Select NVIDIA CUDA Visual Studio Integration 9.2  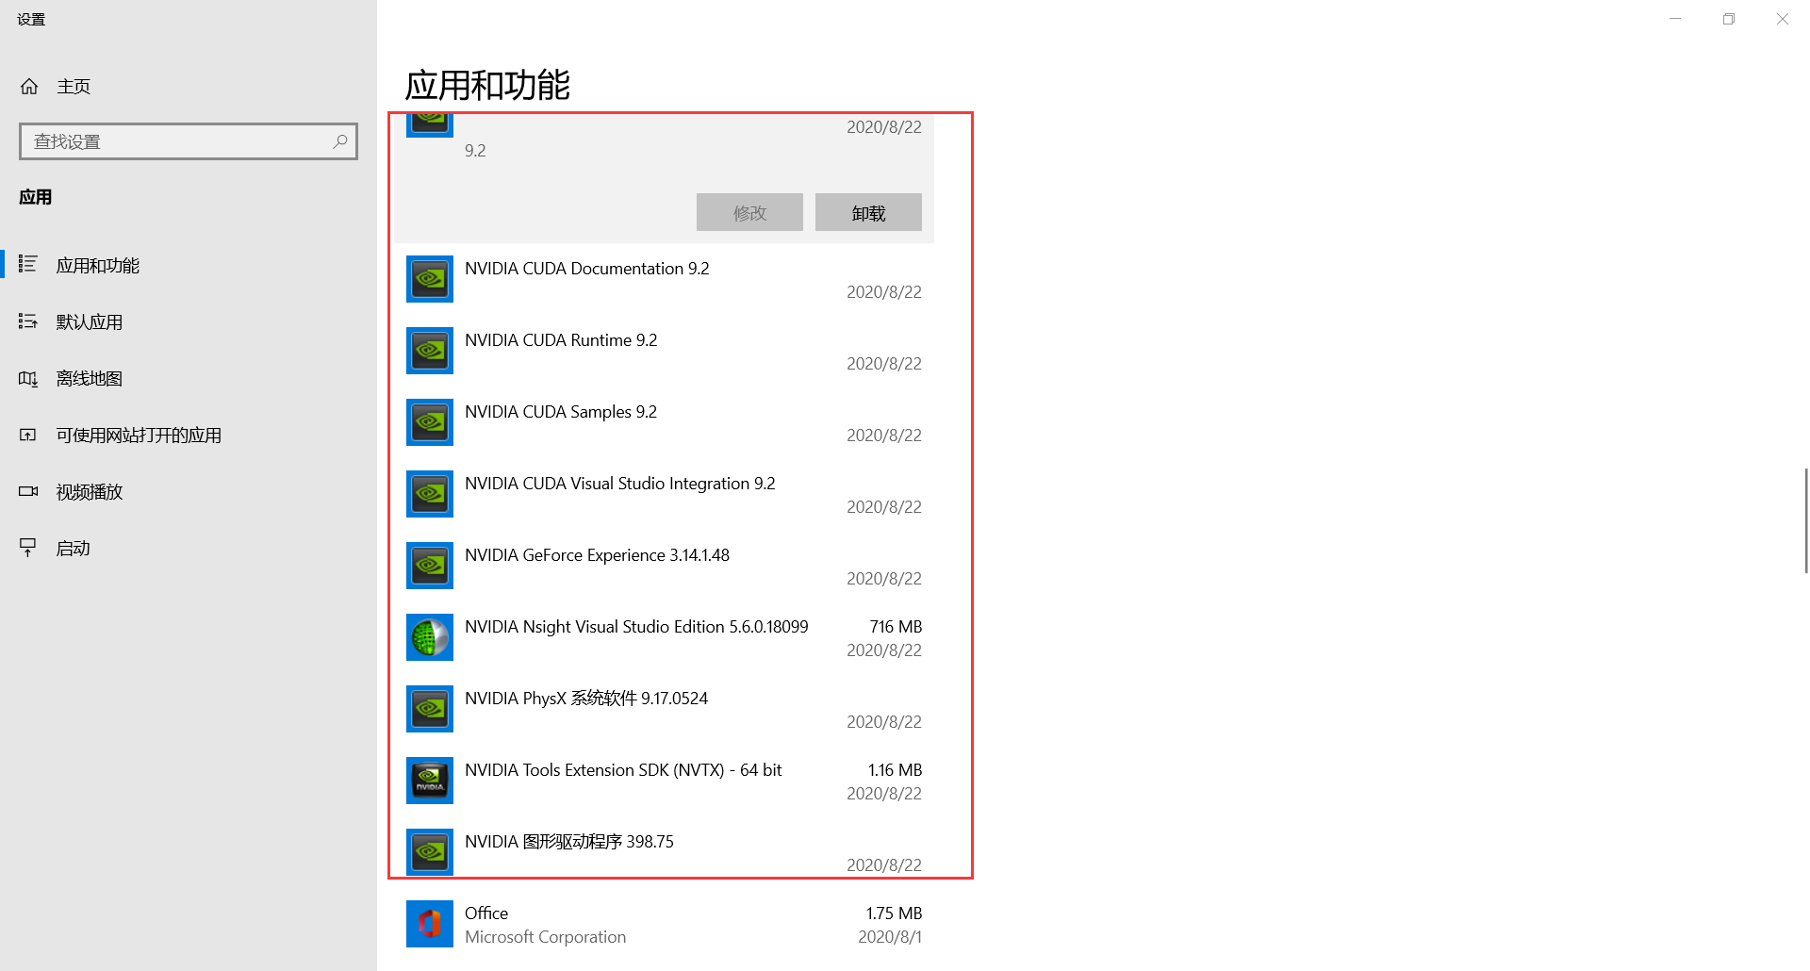click(x=664, y=494)
